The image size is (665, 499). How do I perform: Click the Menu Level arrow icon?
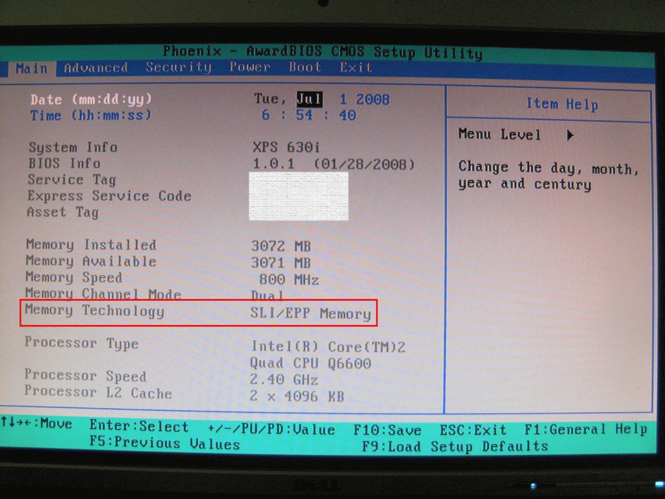(x=570, y=135)
